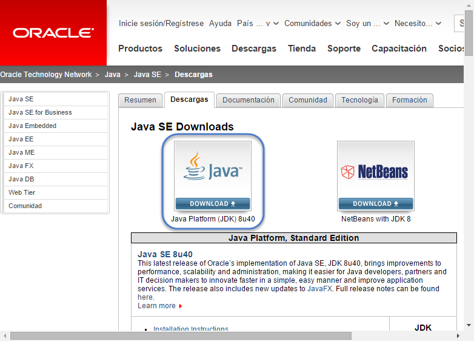Open the Productos menu

point(140,49)
